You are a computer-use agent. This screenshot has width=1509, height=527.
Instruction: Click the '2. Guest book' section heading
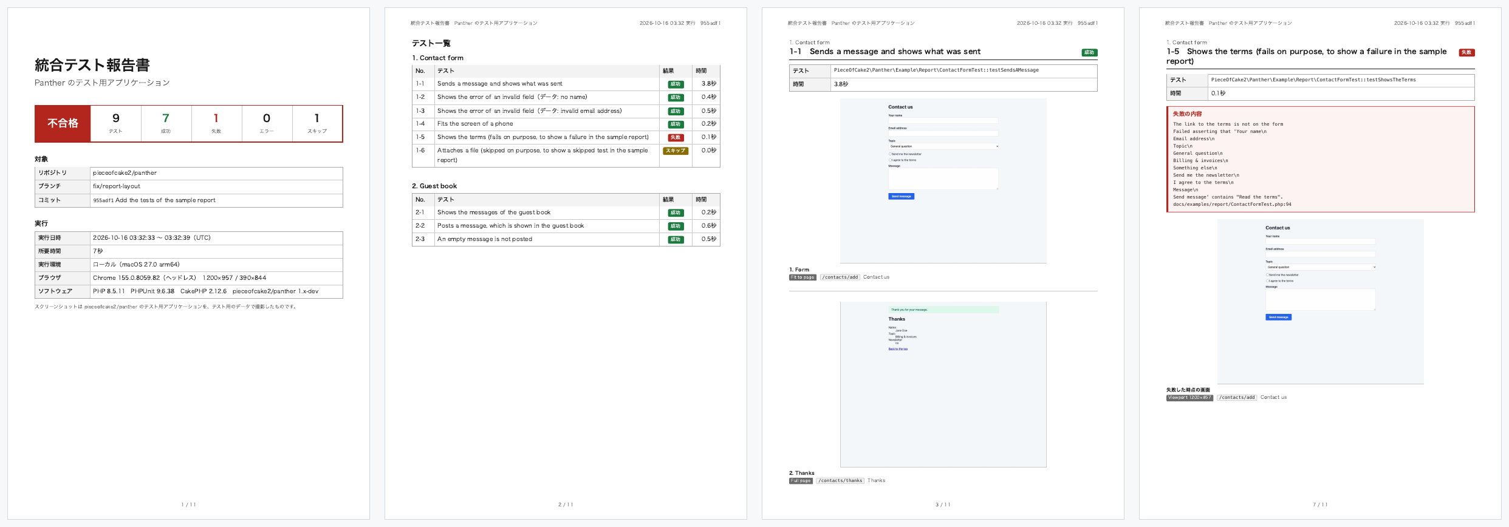click(434, 186)
